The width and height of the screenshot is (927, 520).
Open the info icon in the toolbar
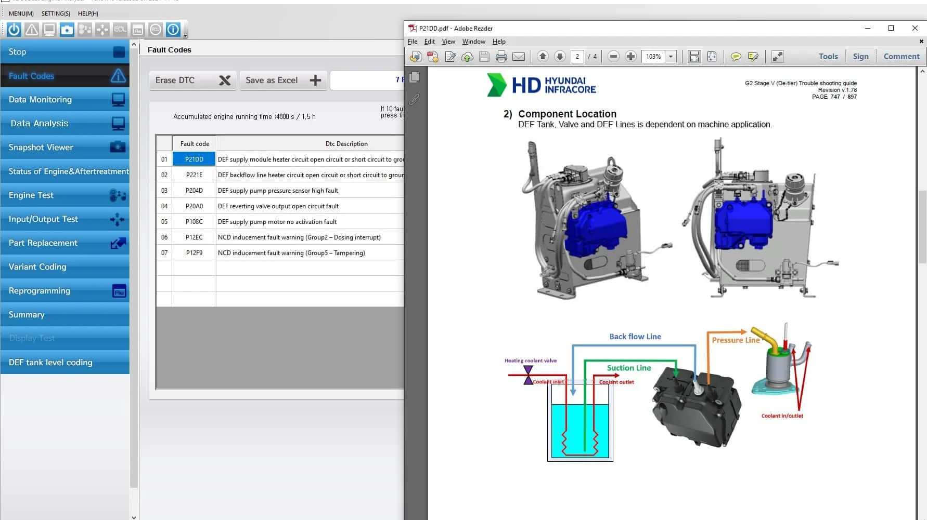coord(173,30)
